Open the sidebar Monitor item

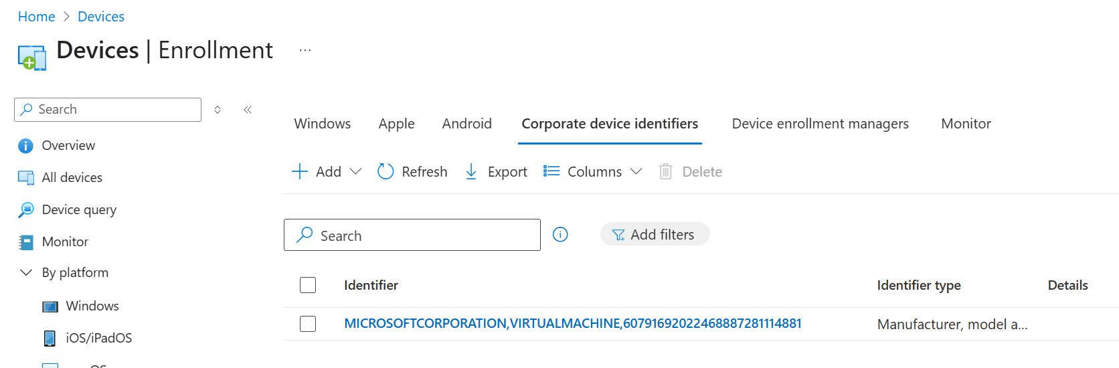65,242
